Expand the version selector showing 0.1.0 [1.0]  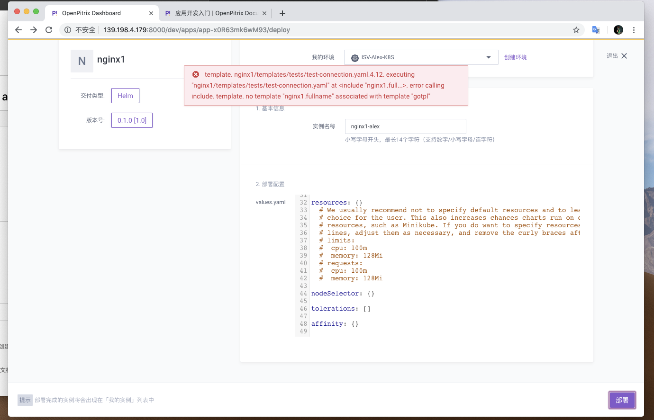132,120
